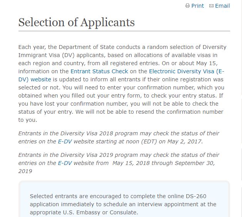Image resolution: width=242 pixels, height=217 pixels.
Task: Click the text "September 30,"
Action: [195, 163]
